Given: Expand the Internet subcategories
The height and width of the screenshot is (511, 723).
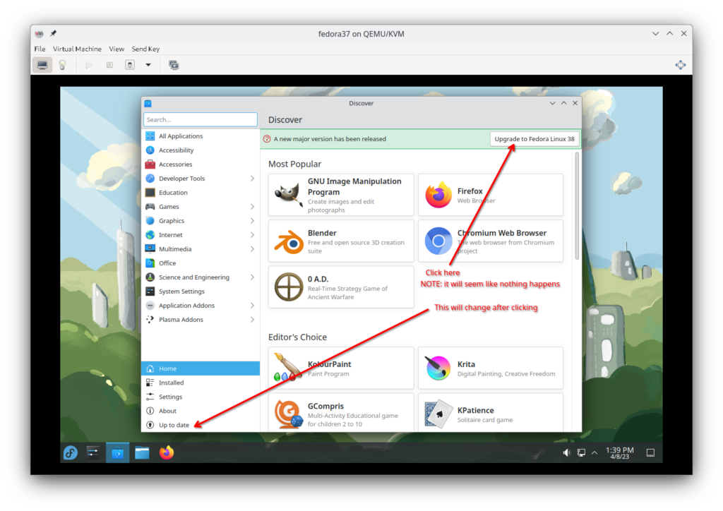Looking at the screenshot, I should (x=252, y=235).
